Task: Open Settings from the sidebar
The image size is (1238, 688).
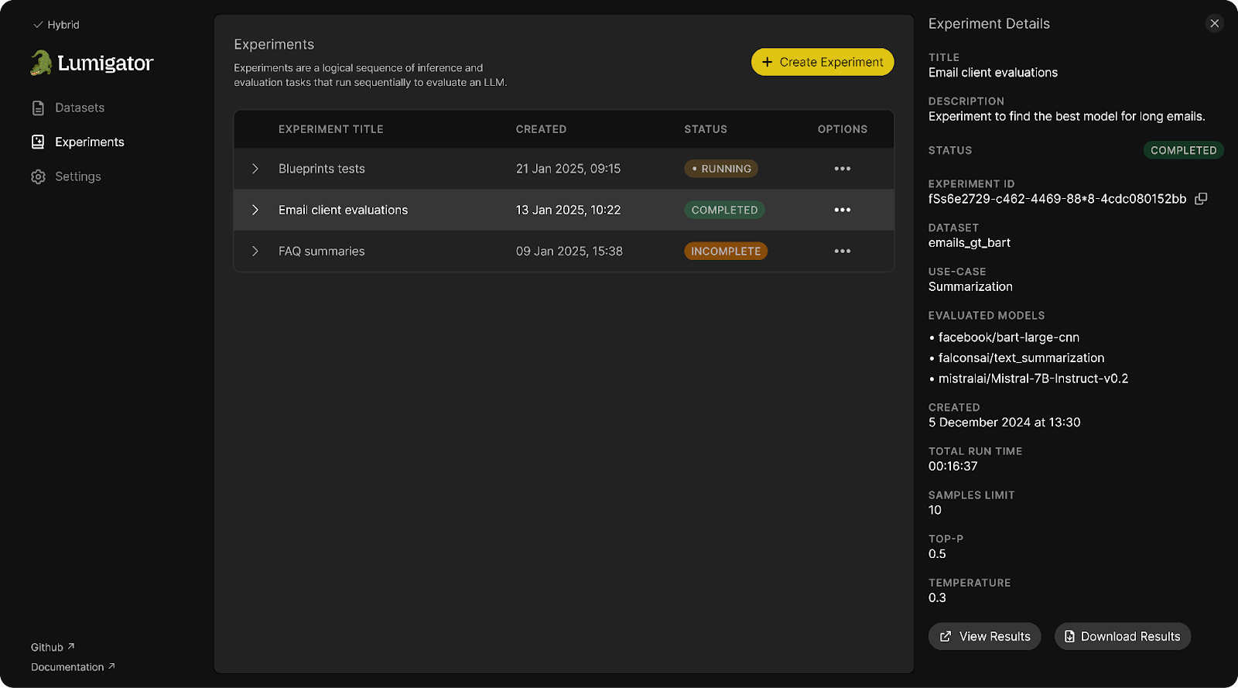Action: click(78, 176)
